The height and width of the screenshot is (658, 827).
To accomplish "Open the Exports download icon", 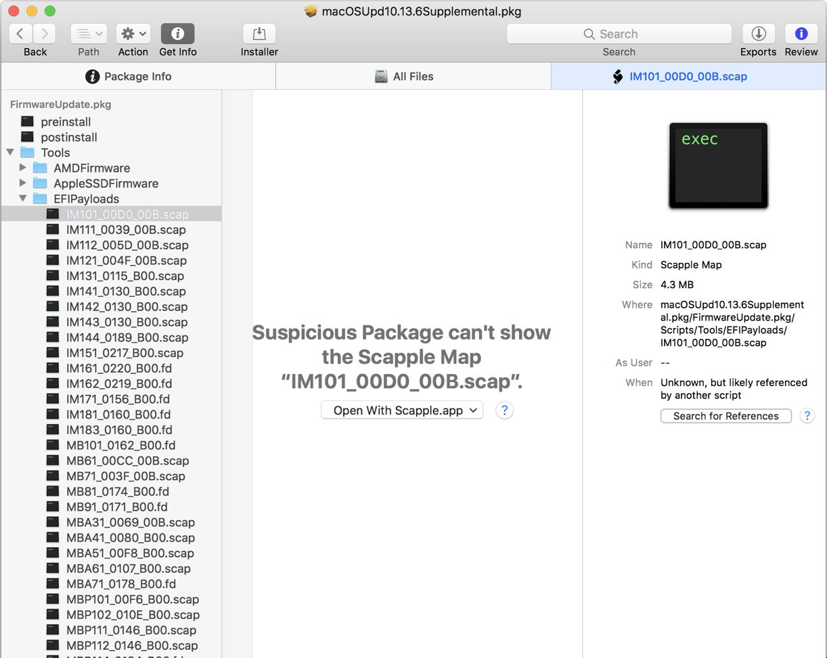I will click(758, 34).
